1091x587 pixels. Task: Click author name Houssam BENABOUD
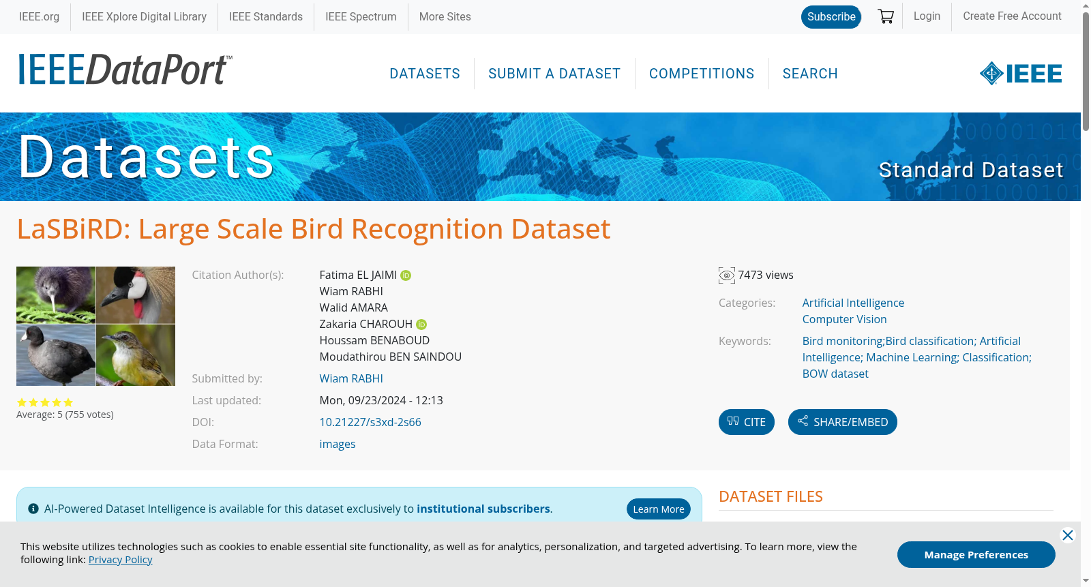point(374,340)
